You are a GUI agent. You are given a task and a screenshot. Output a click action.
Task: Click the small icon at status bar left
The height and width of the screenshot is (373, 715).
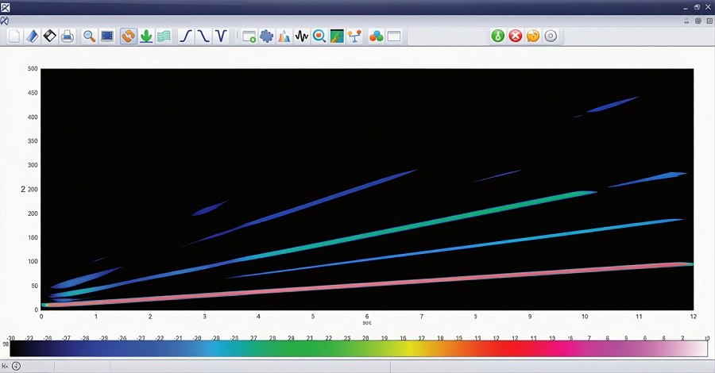(x=5, y=366)
